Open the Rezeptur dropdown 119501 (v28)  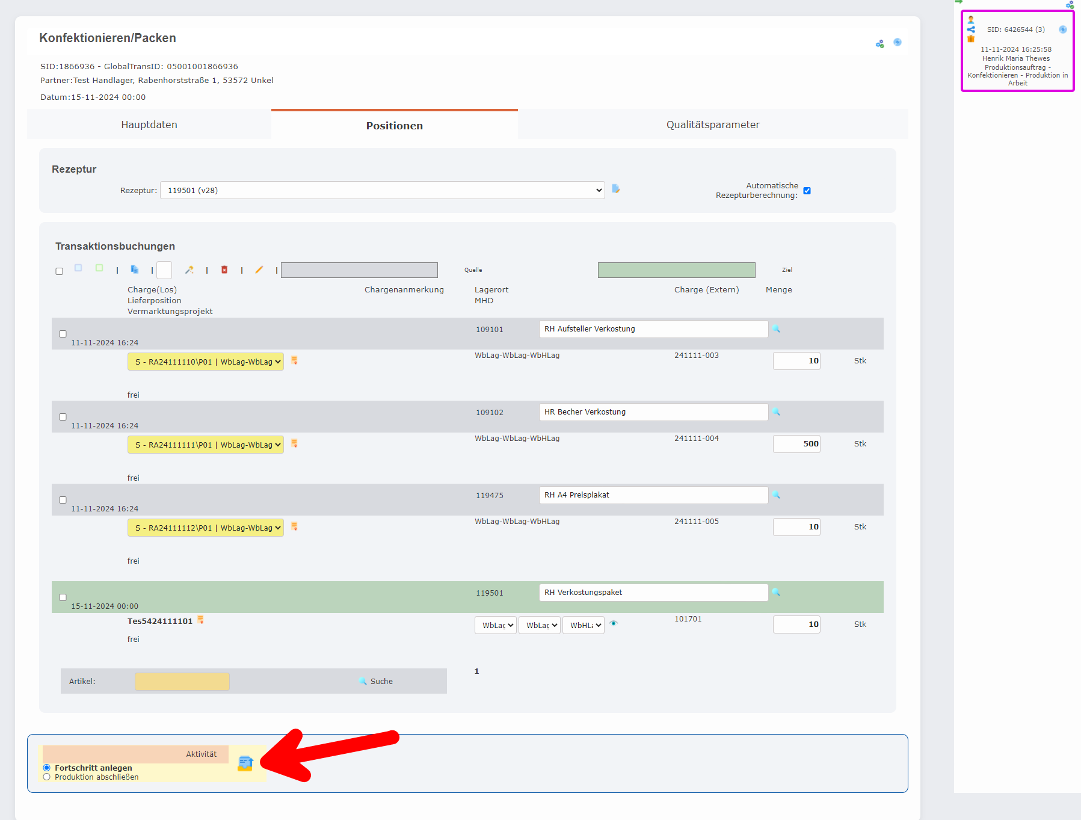pyautogui.click(x=382, y=190)
